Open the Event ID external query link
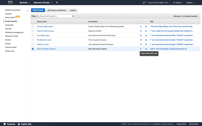 pos(45,31)
